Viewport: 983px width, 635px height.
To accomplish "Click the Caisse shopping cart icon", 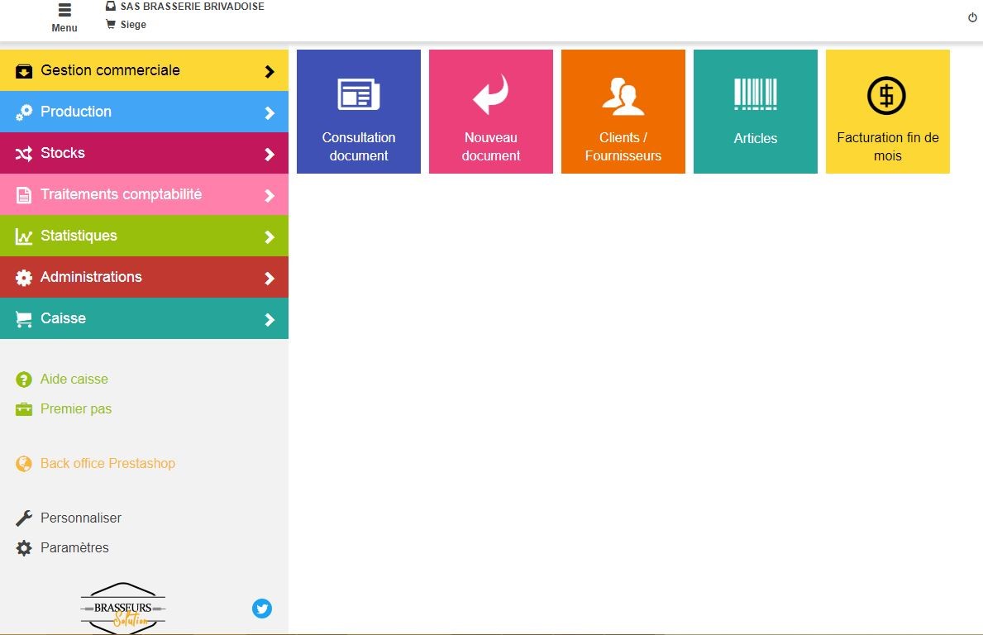I will [24, 319].
